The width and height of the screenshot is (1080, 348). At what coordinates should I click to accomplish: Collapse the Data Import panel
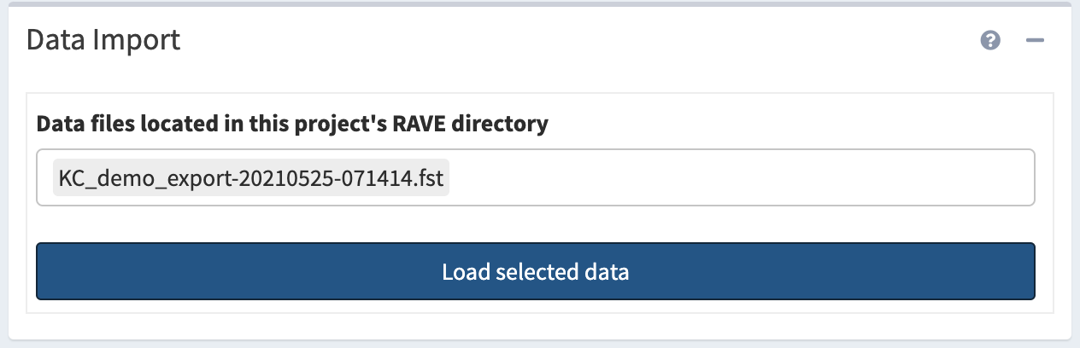coord(1035,40)
